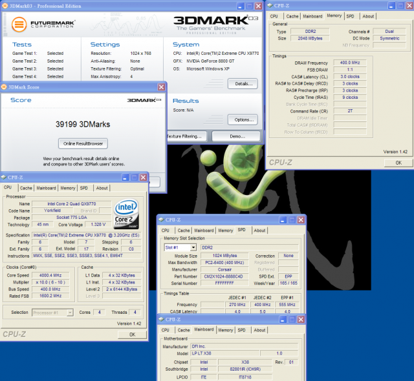Click the Options... button under Results
Screen dimensions: 414x381
click(x=243, y=120)
